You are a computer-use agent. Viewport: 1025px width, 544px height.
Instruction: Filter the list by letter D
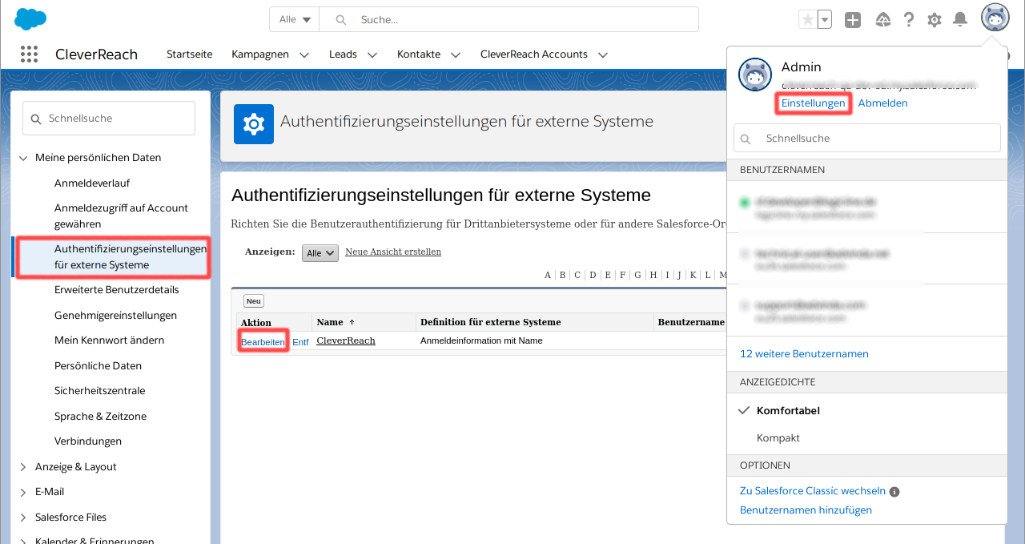[593, 275]
